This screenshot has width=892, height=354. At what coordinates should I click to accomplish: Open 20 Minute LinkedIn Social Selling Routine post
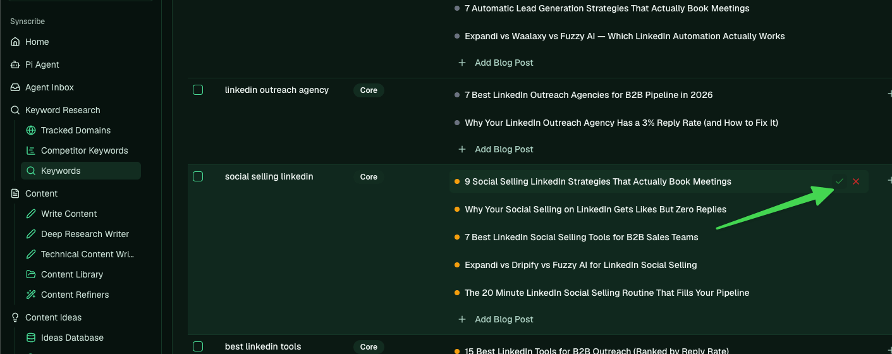607,293
